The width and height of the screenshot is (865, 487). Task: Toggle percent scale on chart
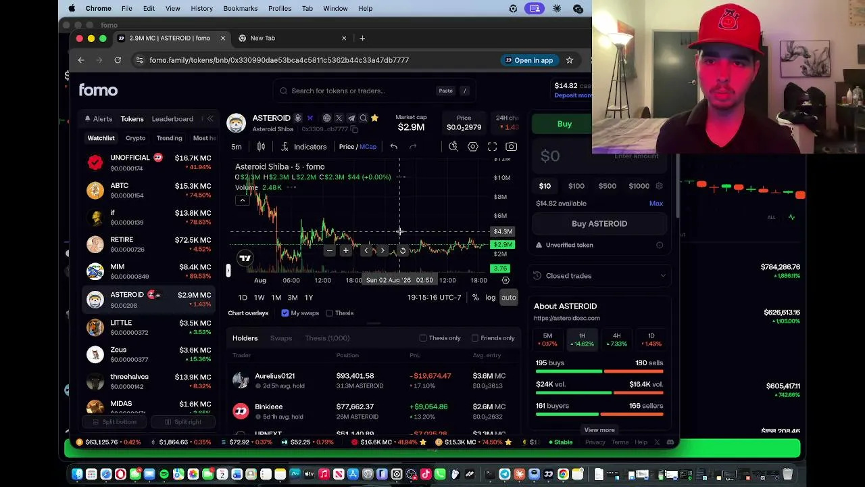coord(476,298)
